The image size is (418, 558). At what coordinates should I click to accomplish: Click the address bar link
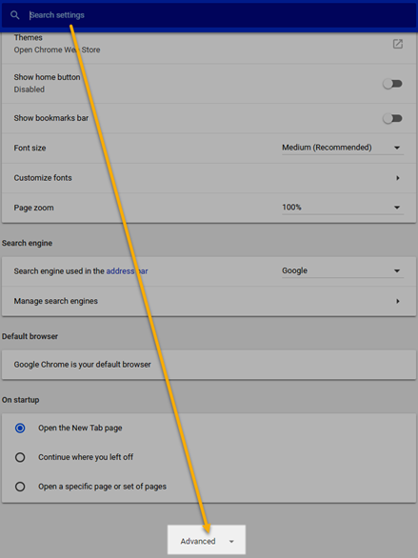pyautogui.click(x=127, y=271)
